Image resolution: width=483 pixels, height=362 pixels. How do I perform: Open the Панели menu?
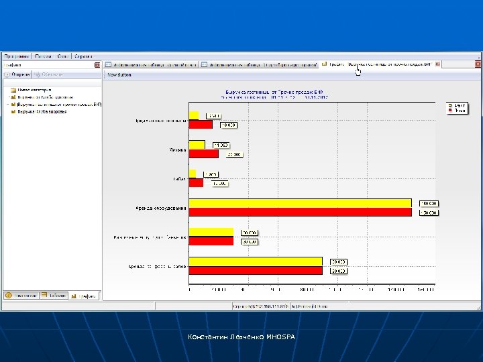43,56
